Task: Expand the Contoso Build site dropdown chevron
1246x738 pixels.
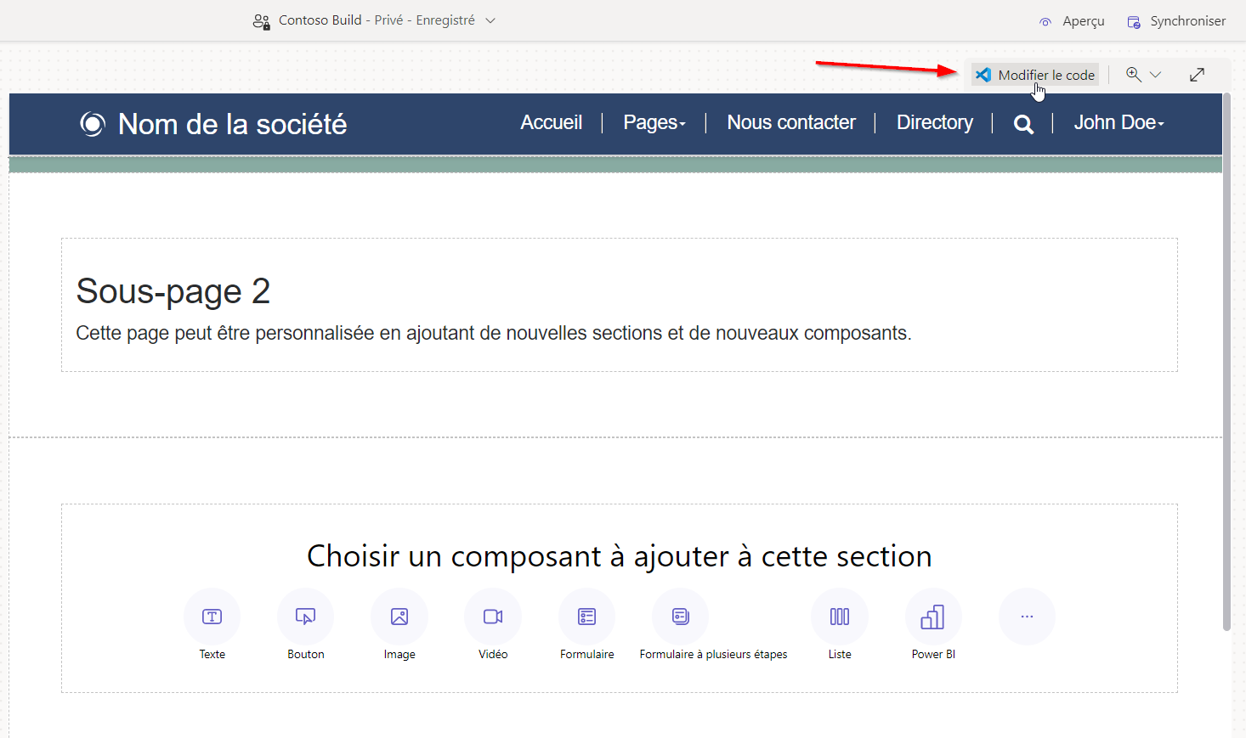Action: pos(490,21)
